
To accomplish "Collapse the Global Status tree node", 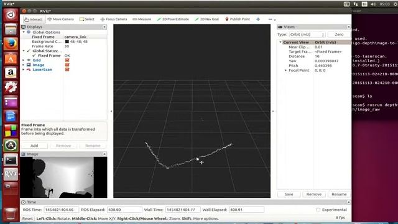I will coord(24,51).
